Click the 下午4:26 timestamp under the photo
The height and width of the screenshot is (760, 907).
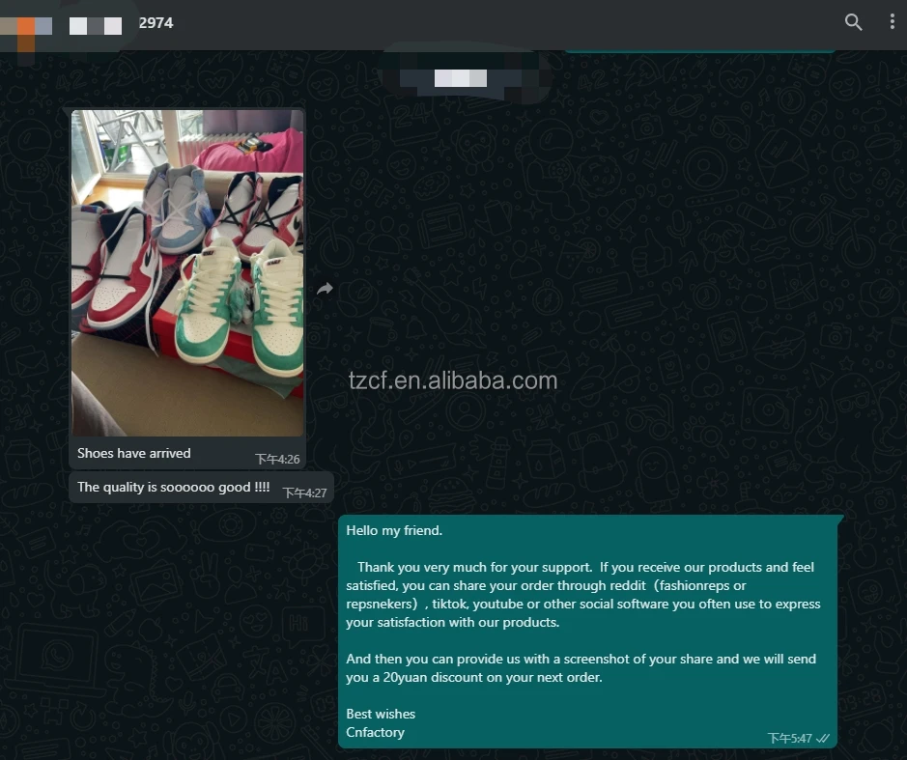(277, 459)
